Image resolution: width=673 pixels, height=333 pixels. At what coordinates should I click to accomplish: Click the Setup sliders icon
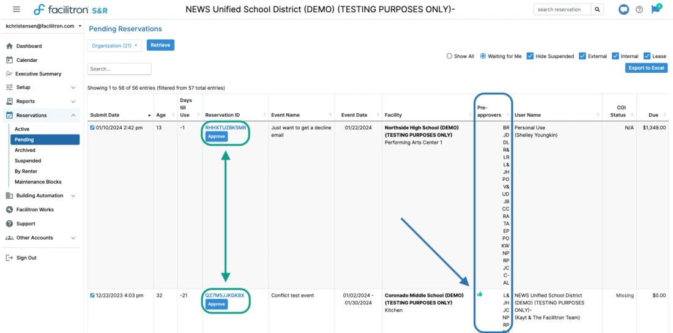pyautogui.click(x=9, y=87)
